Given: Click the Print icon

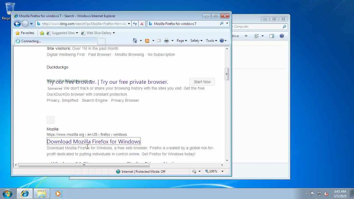Looking at the screenshot, I should 166,41.
